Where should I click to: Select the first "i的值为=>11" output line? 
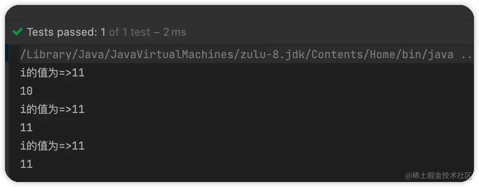point(52,73)
